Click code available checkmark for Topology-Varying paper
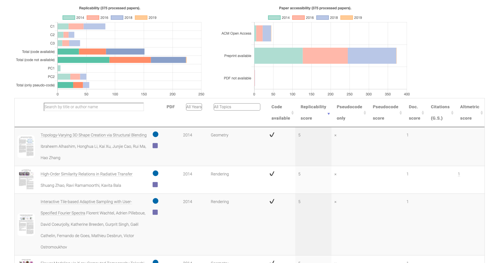 [x=272, y=135]
